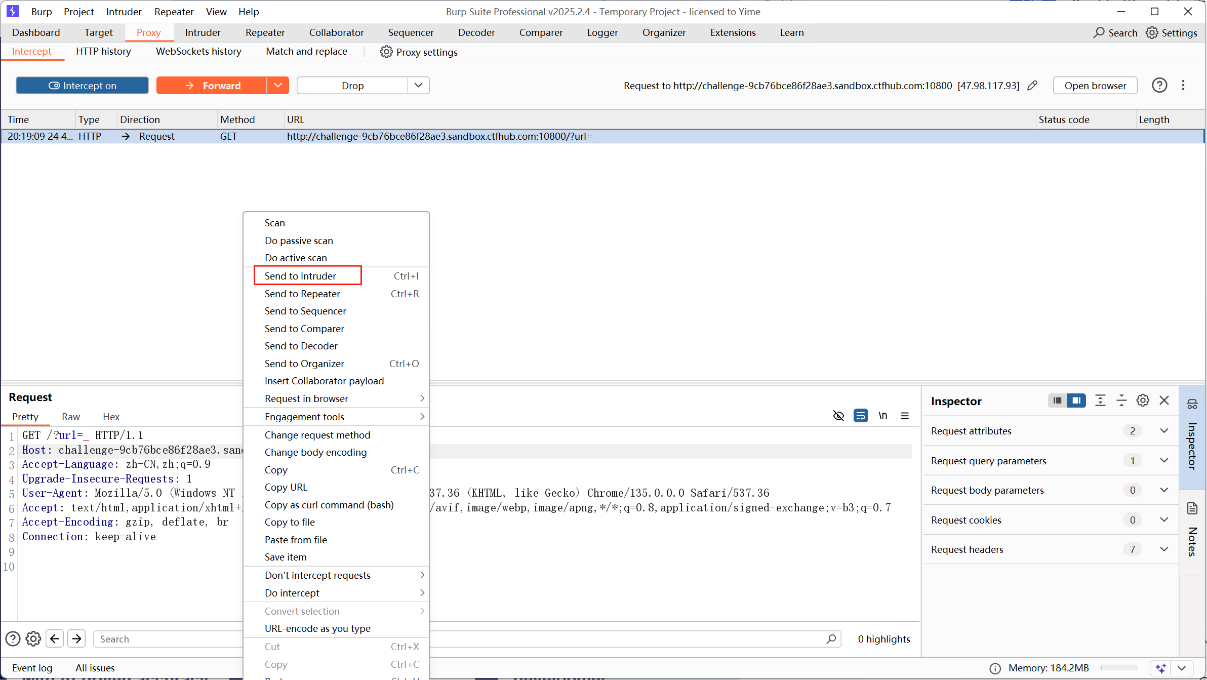Image resolution: width=1207 pixels, height=680 pixels.
Task: Close the Inspector panel
Action: pyautogui.click(x=1164, y=401)
